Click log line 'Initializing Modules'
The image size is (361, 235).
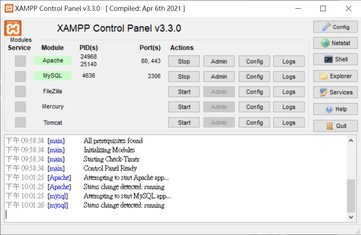tap(109, 150)
